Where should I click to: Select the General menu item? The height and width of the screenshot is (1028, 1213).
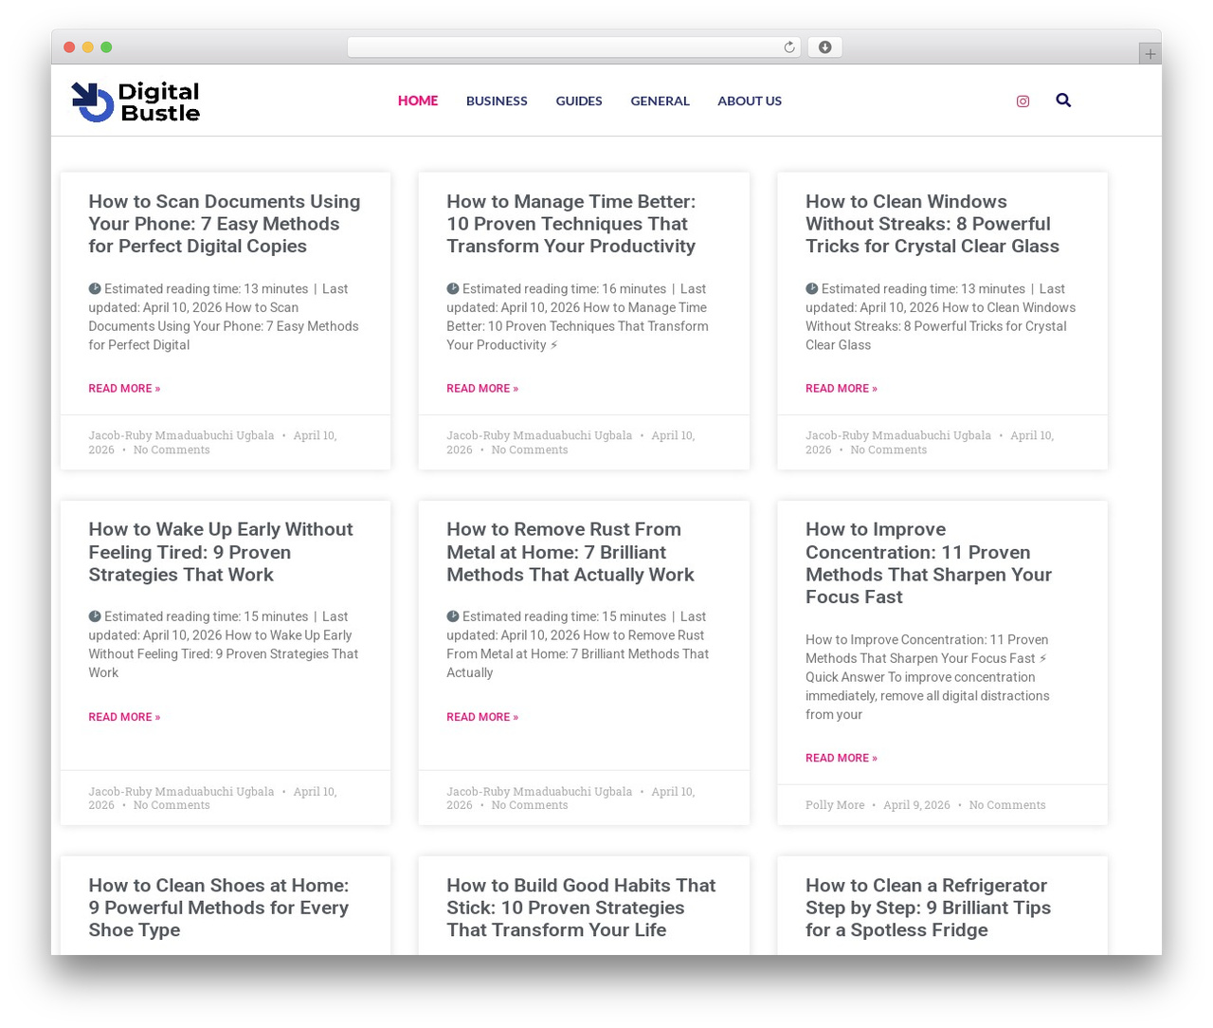click(660, 101)
